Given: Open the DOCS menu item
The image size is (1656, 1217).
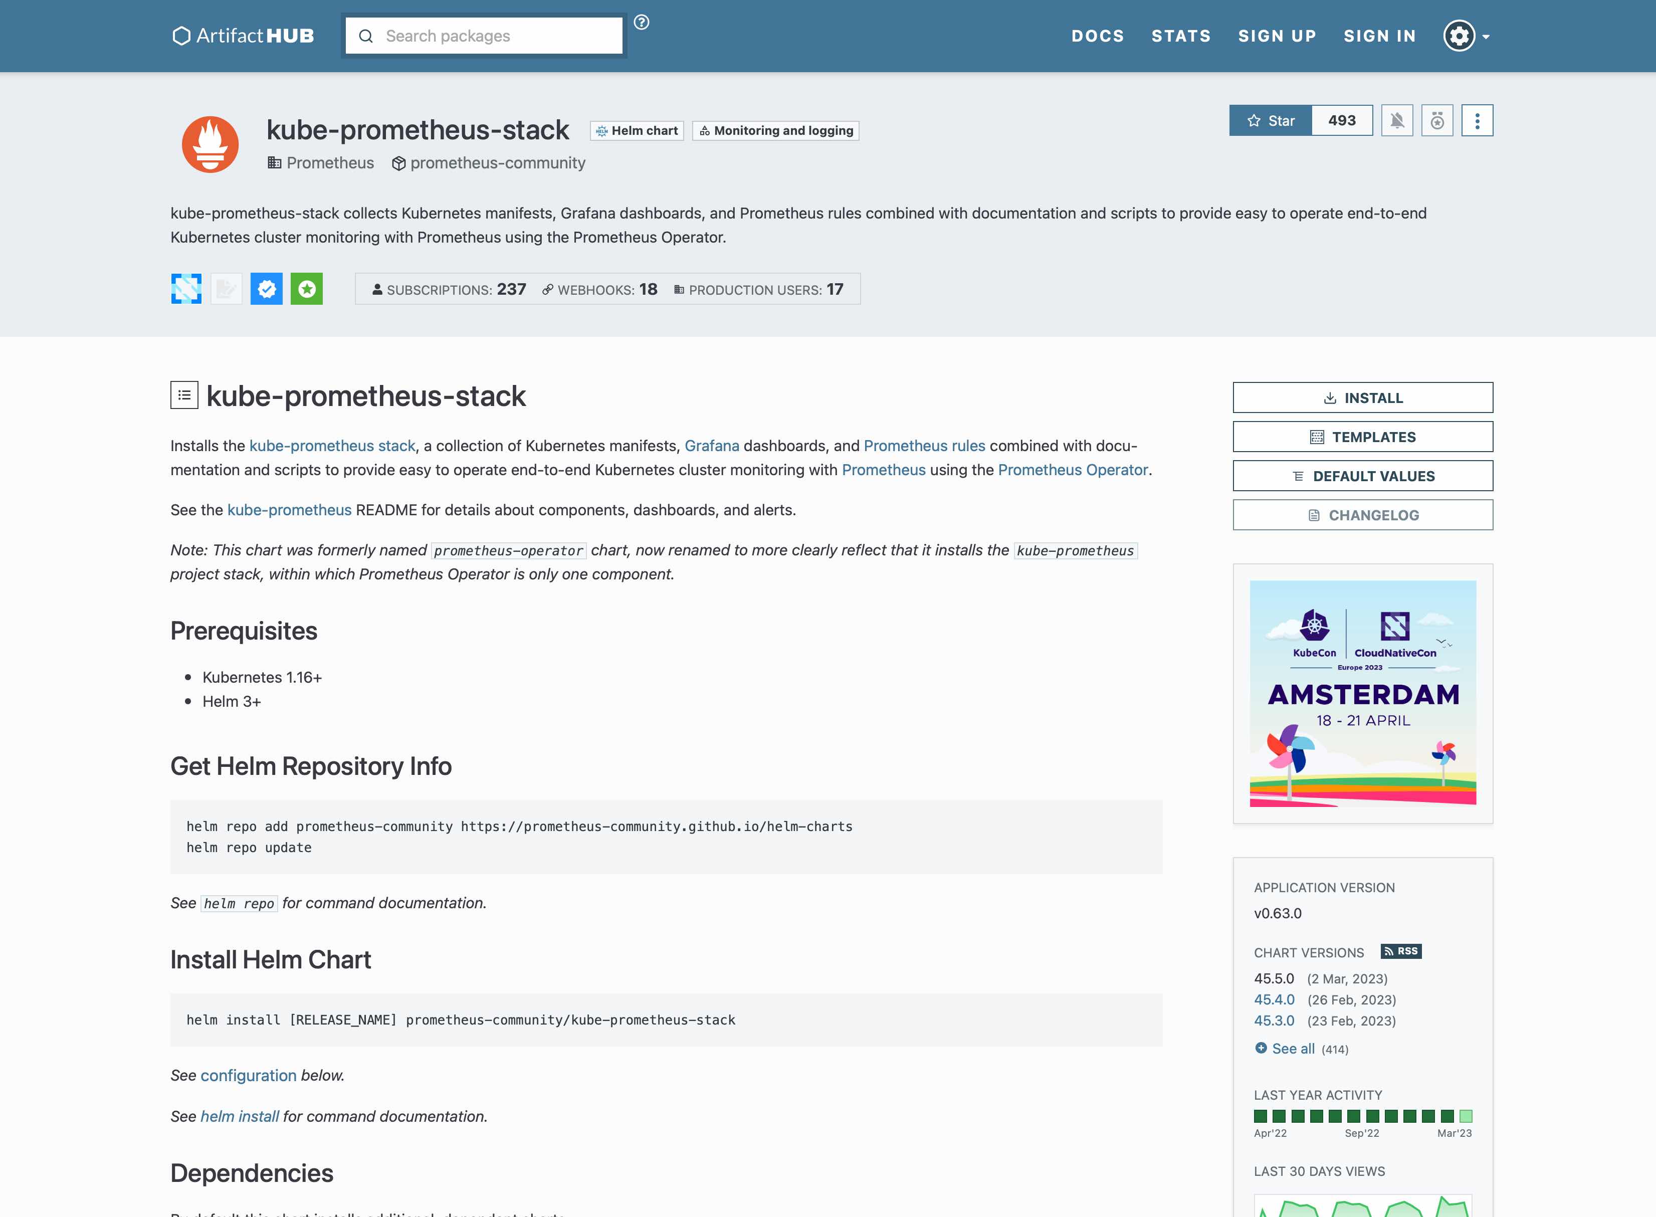Looking at the screenshot, I should coord(1097,36).
